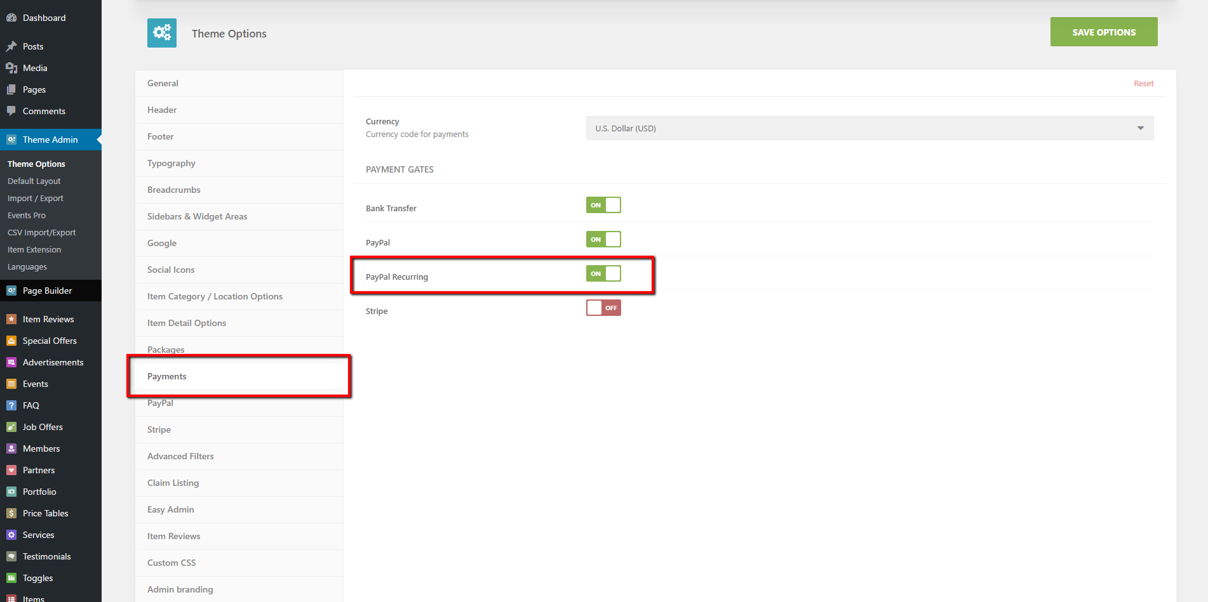Viewport: 1208px width, 602px height.
Task: Click the Partners heart icon
Action: [11, 470]
